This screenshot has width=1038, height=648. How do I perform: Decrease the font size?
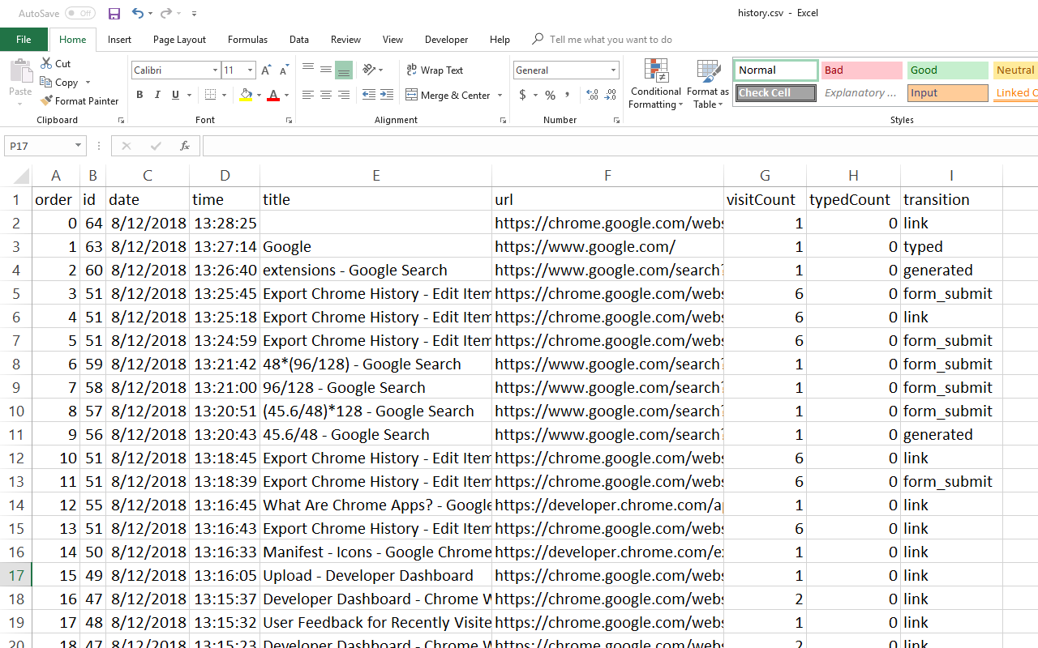(x=284, y=70)
